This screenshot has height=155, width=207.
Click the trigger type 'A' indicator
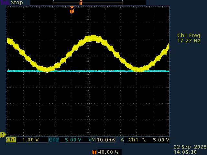tap(122, 140)
